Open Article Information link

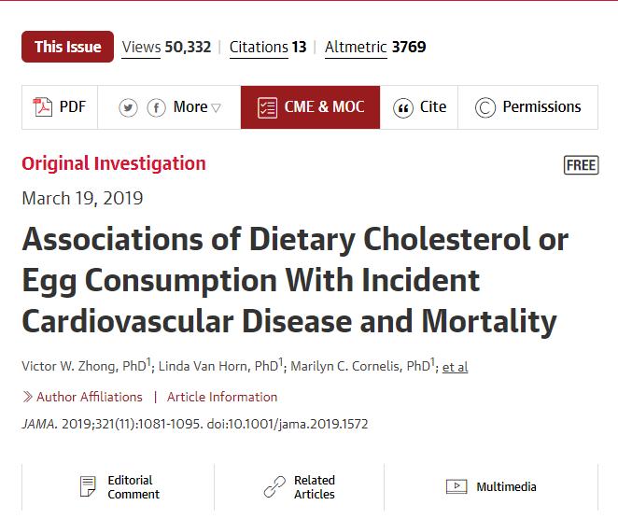[x=222, y=397]
